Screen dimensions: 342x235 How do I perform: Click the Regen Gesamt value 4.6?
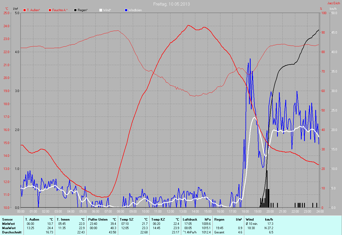click(x=240, y=232)
